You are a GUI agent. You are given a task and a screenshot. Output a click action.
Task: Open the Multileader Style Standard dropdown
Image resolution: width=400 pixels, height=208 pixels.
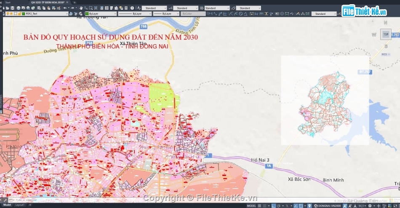click(248, 8)
